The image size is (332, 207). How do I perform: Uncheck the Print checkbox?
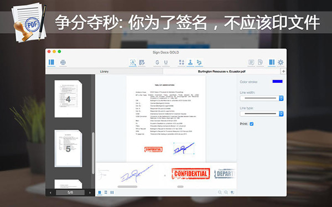click(252, 124)
